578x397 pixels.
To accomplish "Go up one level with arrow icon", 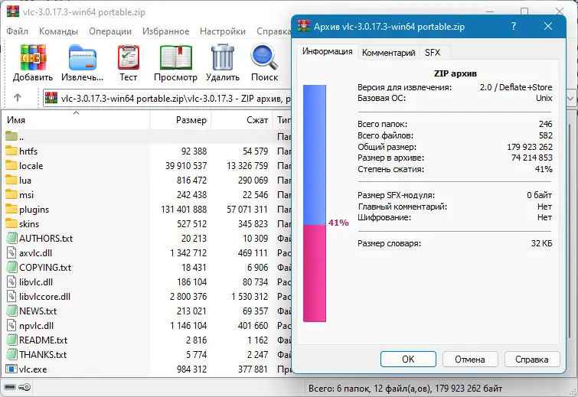I will click(18, 98).
